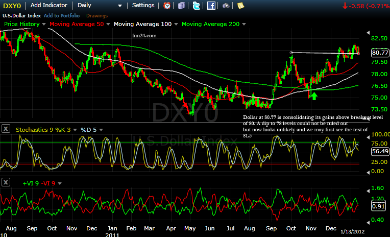Open the Daily timeframe dropdown
Screen dimensions: 390x237
pos(120,6)
